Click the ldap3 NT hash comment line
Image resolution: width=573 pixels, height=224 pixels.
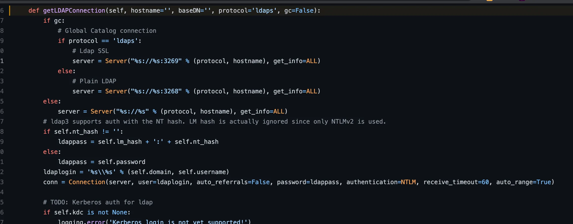[x=214, y=122]
